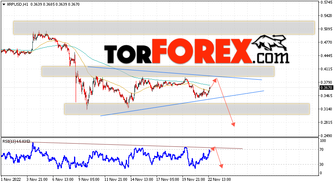Viewport: 335px width, 184px height.
Task: Select RSI level 30 on the scale
Action: click(x=322, y=164)
